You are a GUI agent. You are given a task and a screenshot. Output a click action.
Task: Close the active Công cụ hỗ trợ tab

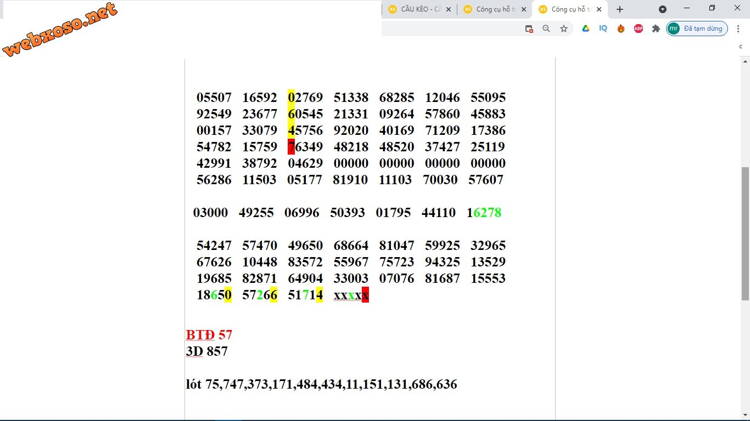tap(599, 9)
